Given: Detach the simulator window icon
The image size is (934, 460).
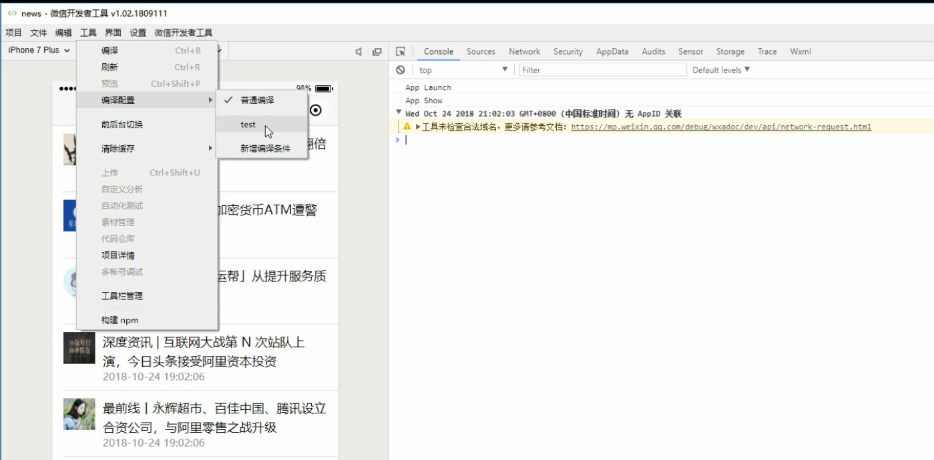Looking at the screenshot, I should click(377, 51).
